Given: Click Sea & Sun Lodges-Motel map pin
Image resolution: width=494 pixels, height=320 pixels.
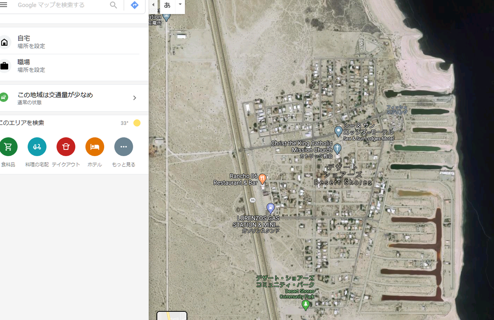Looking at the screenshot, I should (338, 131).
